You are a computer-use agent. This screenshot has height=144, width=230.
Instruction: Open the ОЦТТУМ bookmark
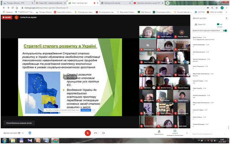click(x=200, y=12)
